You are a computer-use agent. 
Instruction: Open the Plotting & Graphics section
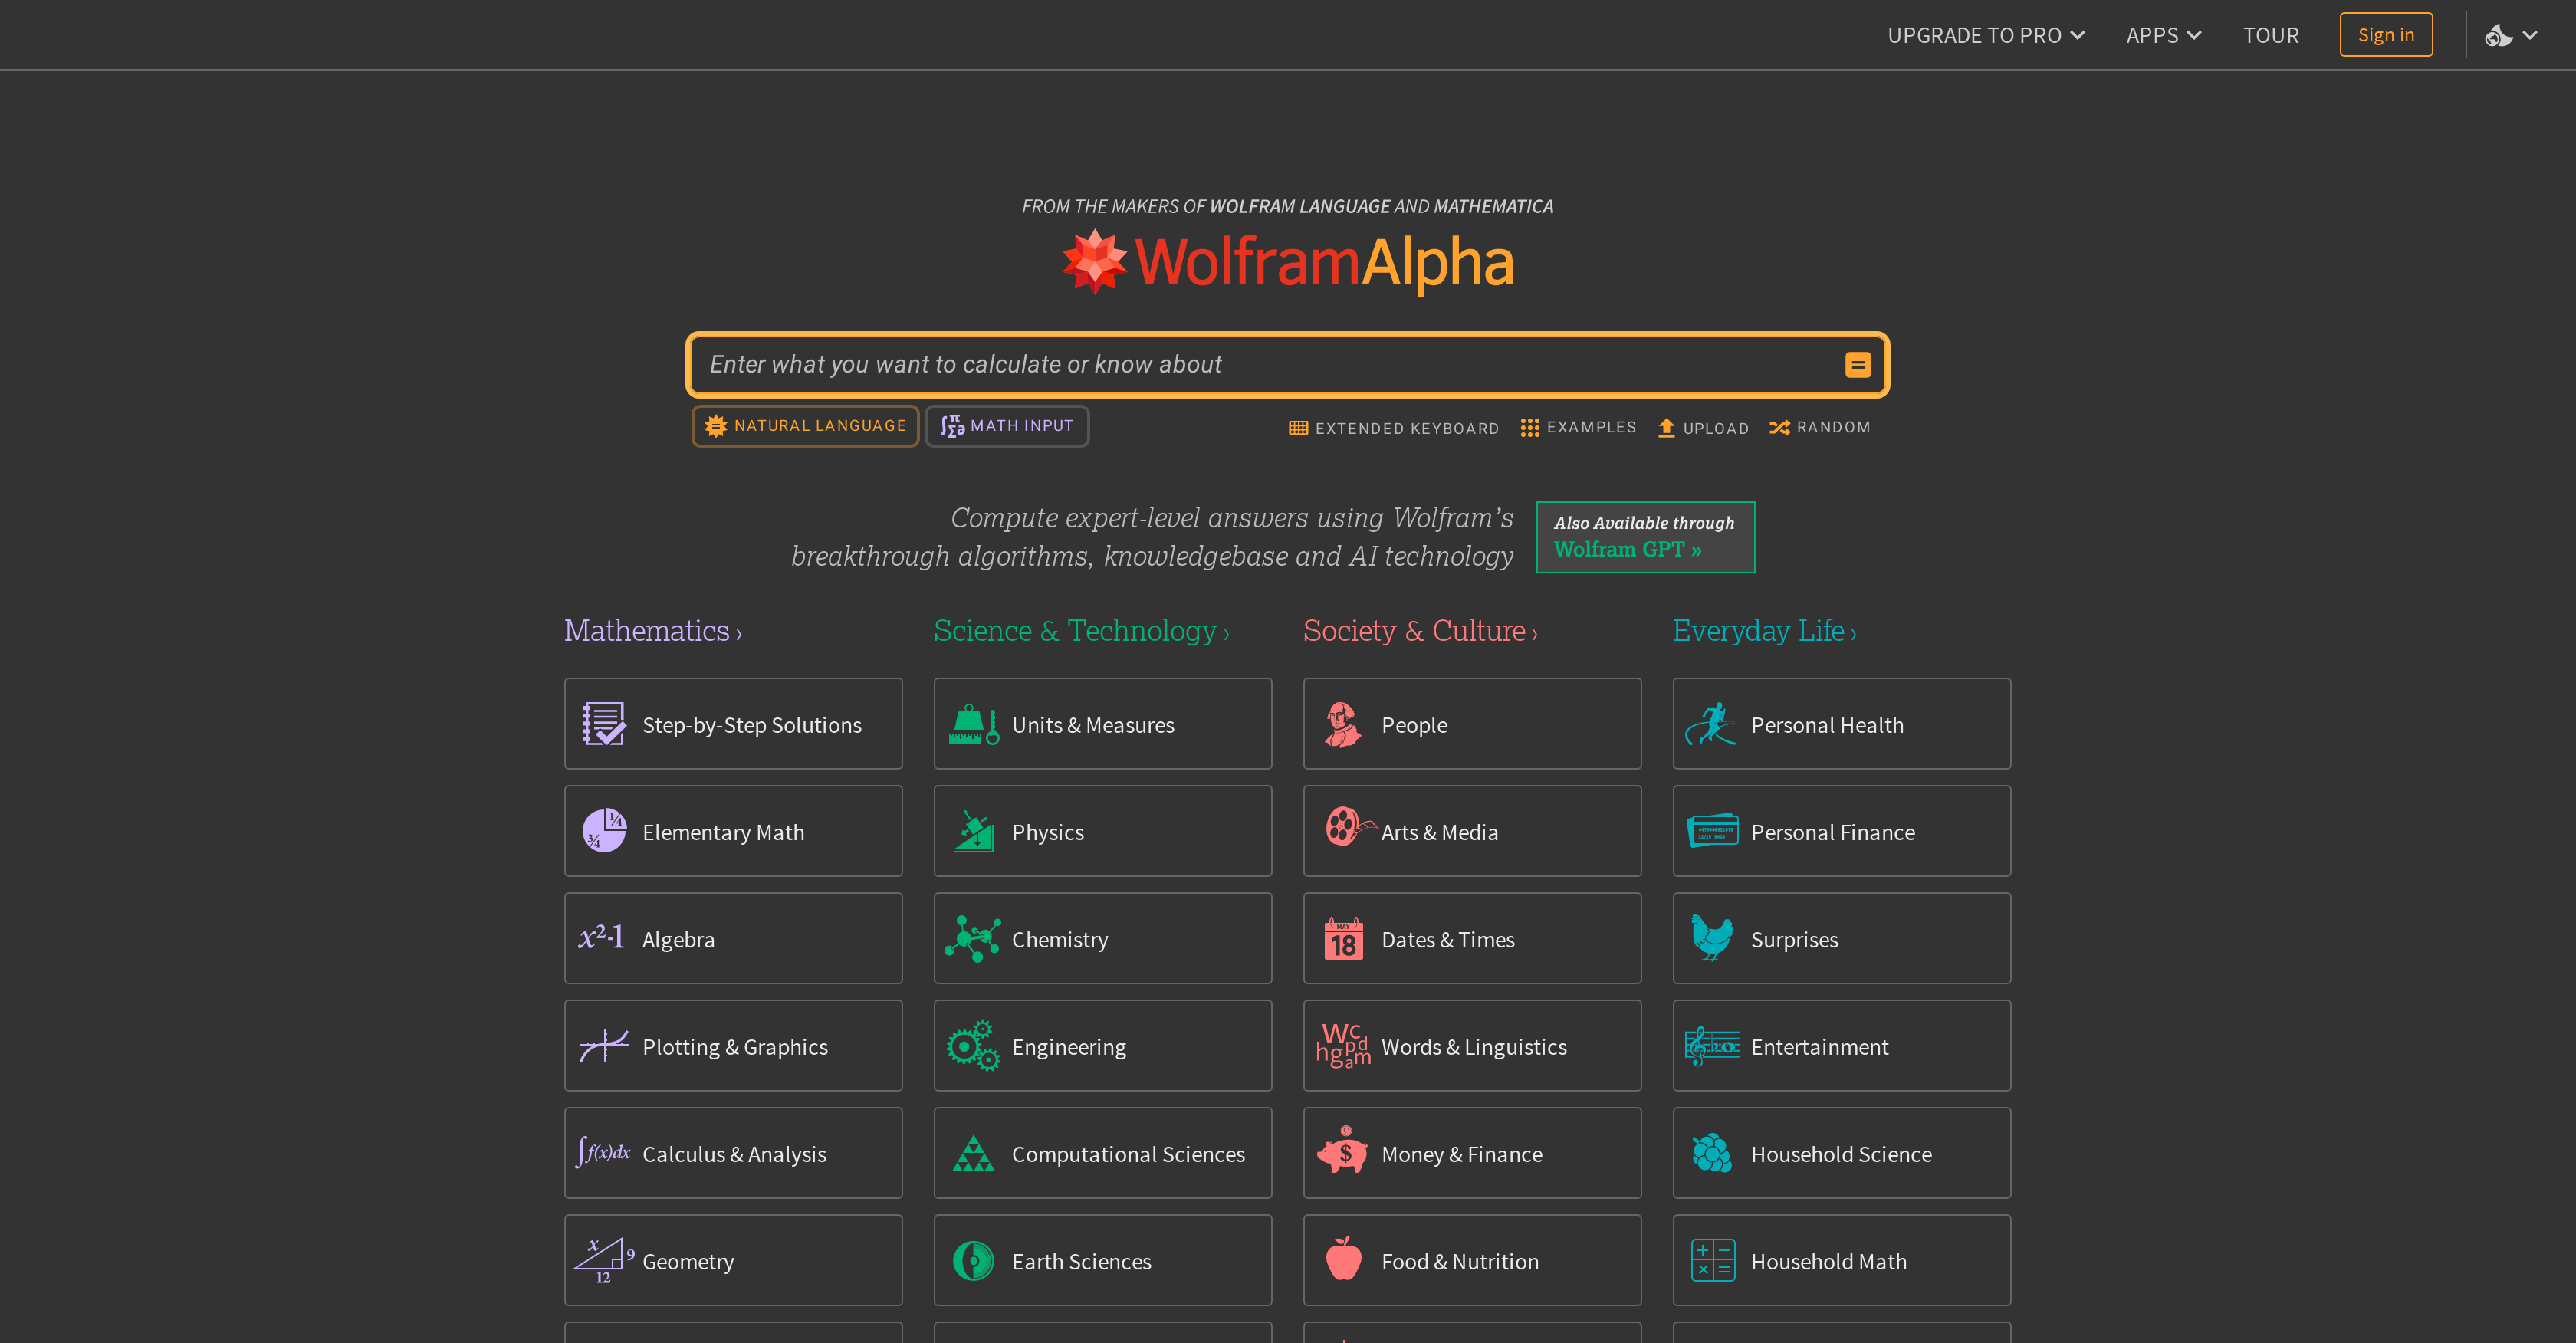[733, 1045]
